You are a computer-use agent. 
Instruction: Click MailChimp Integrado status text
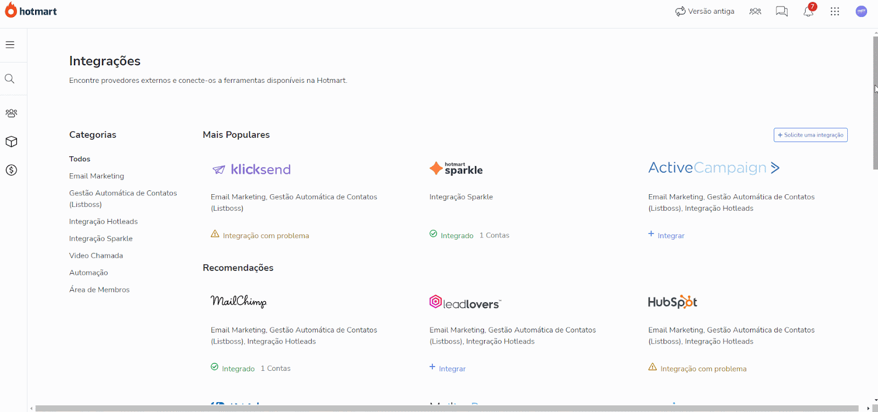click(238, 369)
